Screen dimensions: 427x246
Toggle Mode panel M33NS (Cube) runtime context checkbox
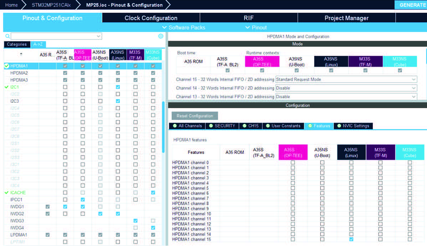pos(400,71)
